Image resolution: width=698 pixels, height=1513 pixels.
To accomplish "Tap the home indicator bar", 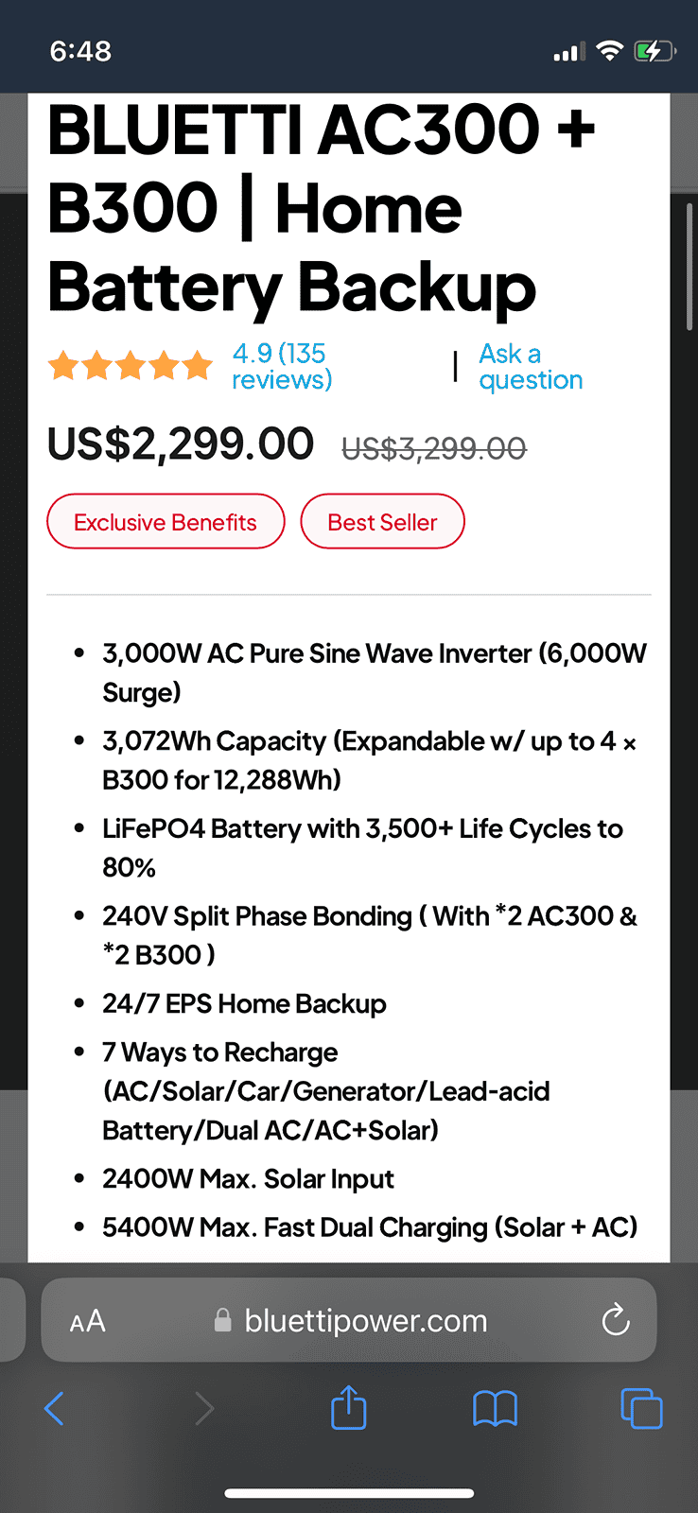I will coord(349,1494).
